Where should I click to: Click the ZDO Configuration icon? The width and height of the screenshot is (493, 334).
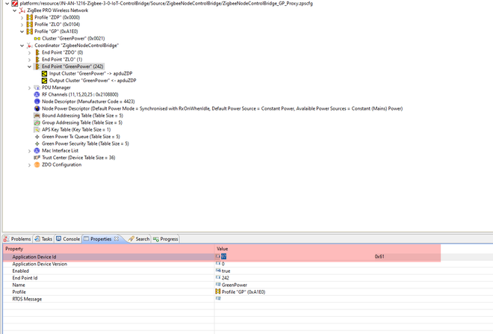[37, 165]
